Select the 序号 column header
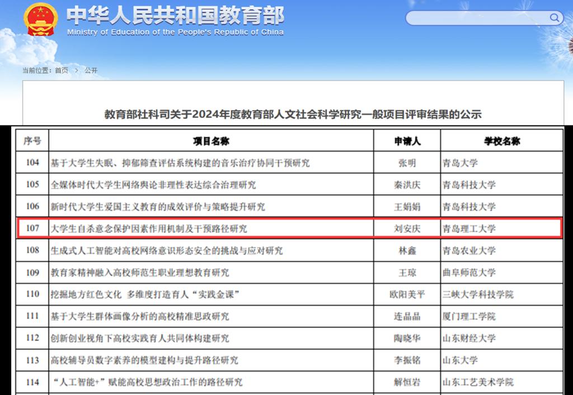The image size is (573, 395). point(32,141)
